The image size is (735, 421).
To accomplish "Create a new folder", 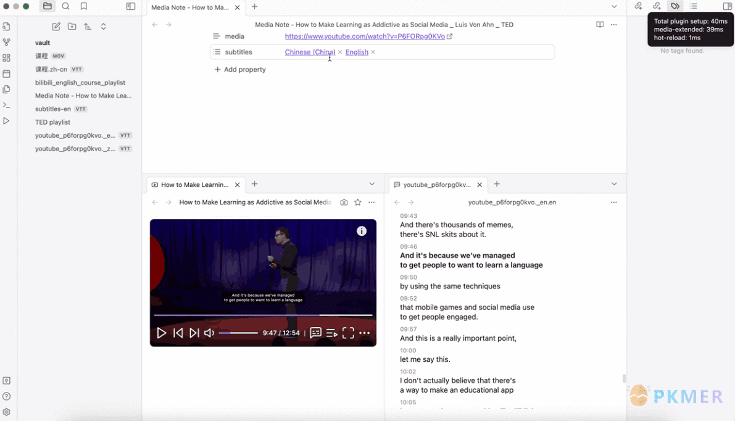I will (x=72, y=27).
